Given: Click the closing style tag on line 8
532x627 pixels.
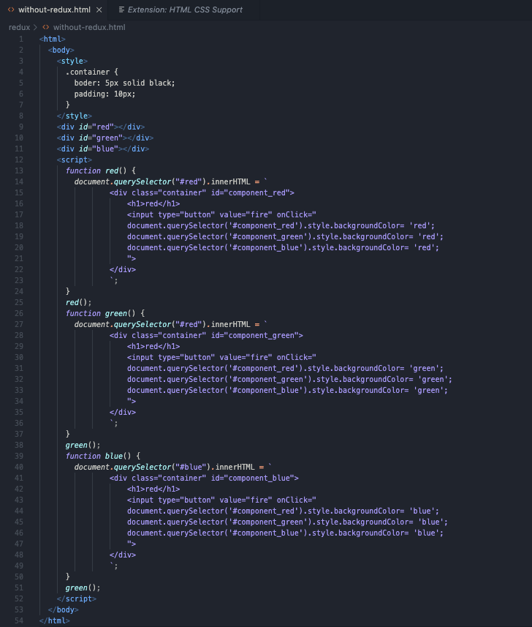Looking at the screenshot, I should (x=75, y=116).
